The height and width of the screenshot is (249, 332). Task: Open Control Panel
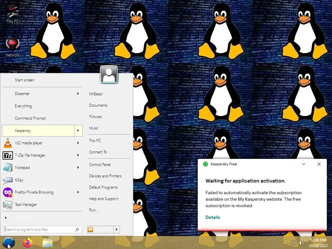pyautogui.click(x=100, y=164)
